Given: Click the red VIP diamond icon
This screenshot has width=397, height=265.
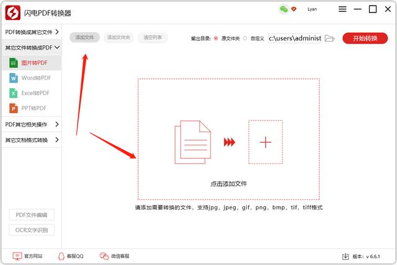Looking at the screenshot, I should point(294,9).
